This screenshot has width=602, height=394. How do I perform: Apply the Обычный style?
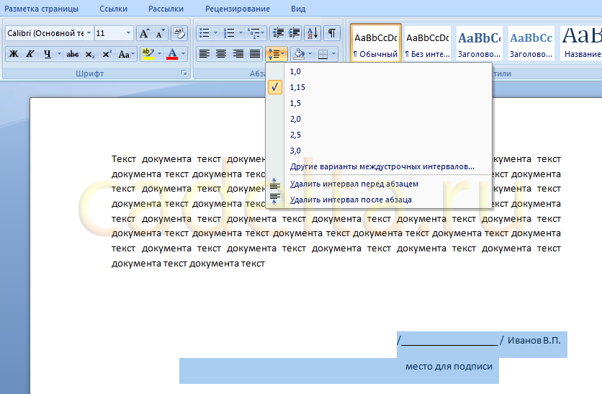point(376,43)
